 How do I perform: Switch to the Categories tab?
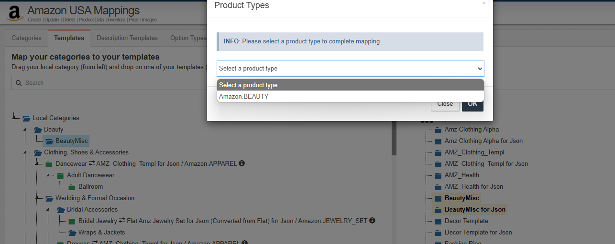point(27,38)
